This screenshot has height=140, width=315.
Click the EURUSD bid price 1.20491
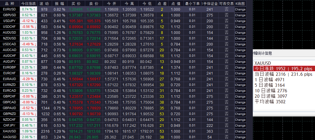point(76,9)
